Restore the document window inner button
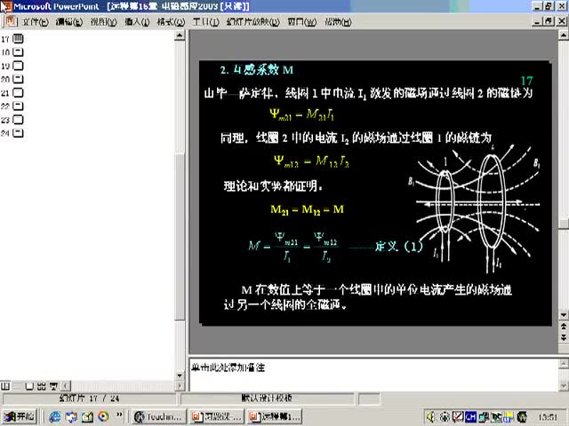 pyautogui.click(x=549, y=21)
